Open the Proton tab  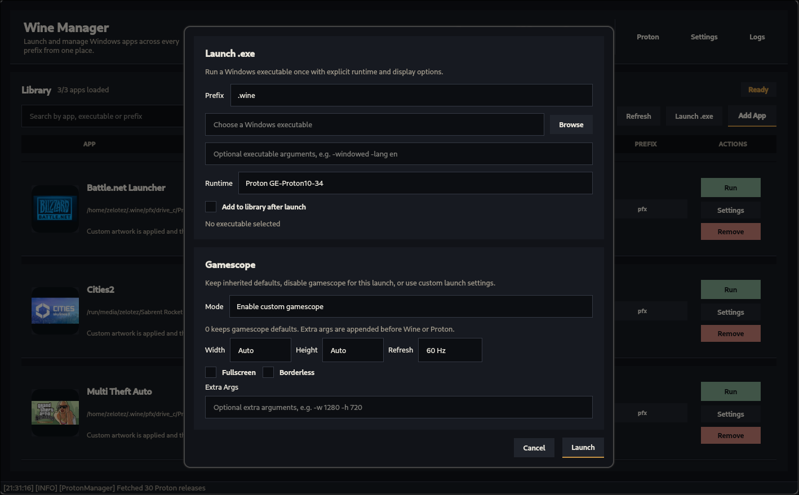point(648,37)
